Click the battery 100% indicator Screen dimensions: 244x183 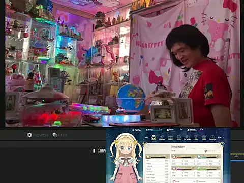click(99, 151)
